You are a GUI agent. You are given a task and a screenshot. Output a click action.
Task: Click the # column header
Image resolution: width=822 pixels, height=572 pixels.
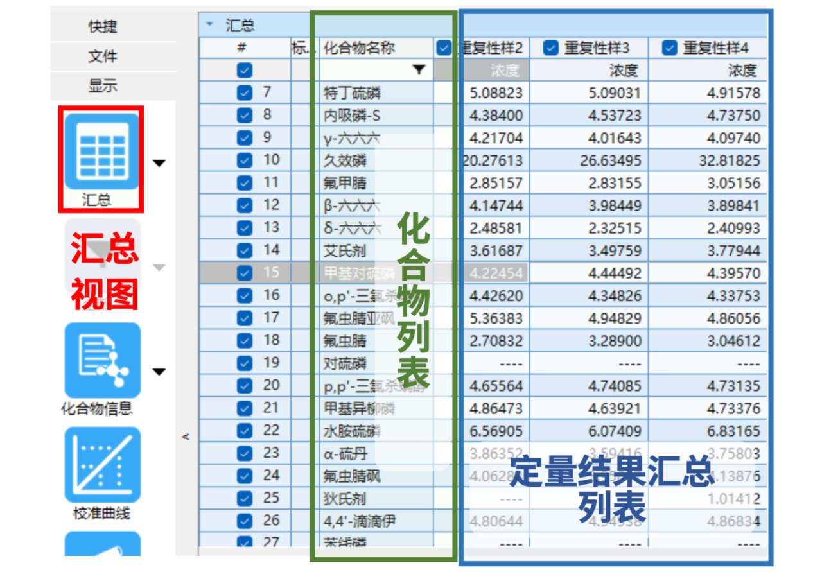pyautogui.click(x=242, y=48)
